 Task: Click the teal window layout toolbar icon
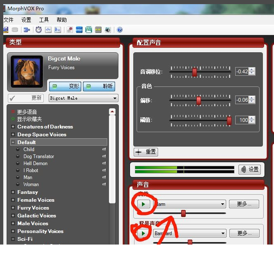coord(89,30)
